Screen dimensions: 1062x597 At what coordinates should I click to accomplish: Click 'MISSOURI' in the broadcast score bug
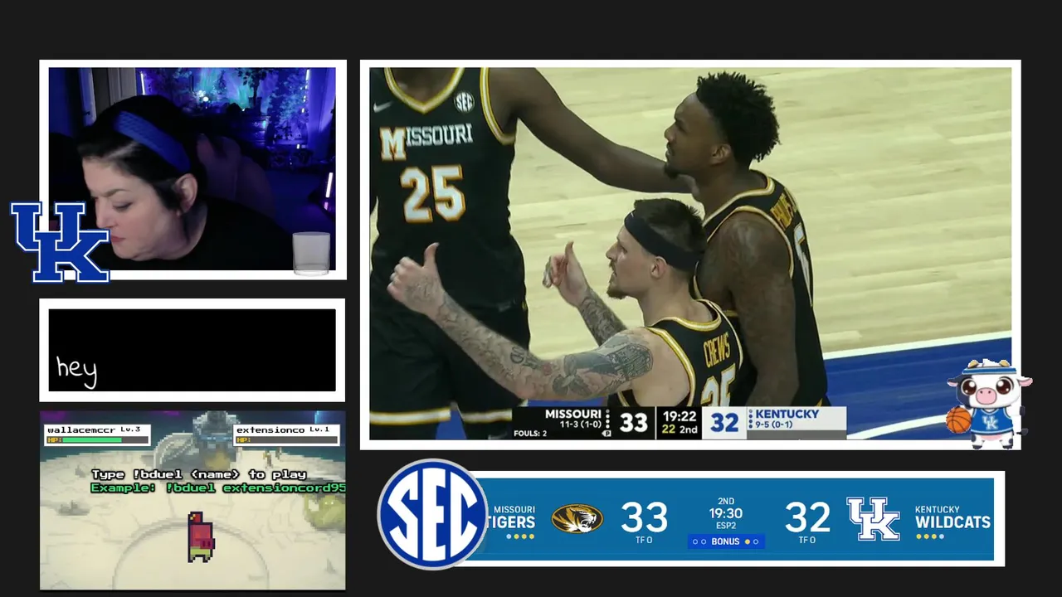(572, 414)
